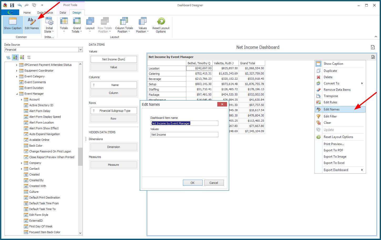Click Reset Layout Options in the ribbon
The height and width of the screenshot is (240, 381).
pyautogui.click(x=161, y=25)
